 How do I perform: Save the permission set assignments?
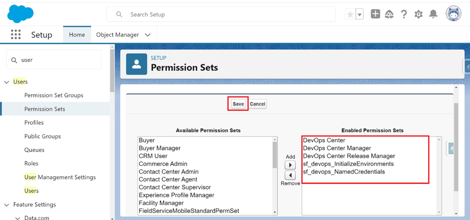[x=238, y=104]
